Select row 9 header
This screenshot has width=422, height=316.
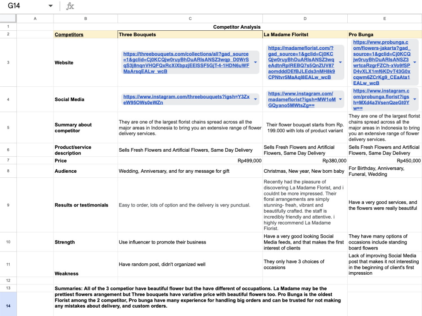point(8,205)
